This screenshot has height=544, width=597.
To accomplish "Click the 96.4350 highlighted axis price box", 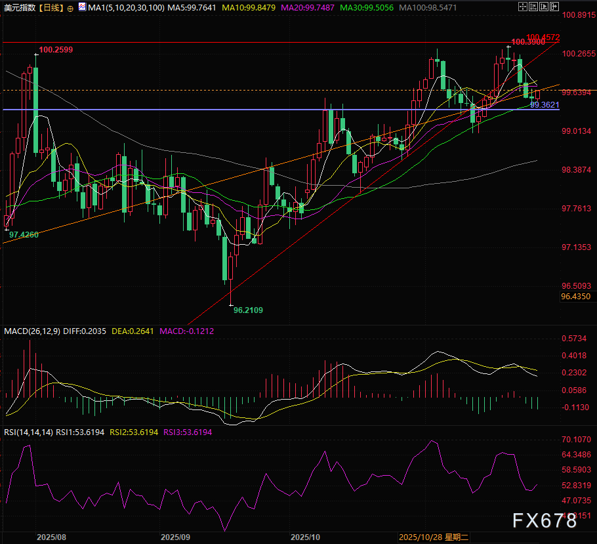I will pos(575,297).
